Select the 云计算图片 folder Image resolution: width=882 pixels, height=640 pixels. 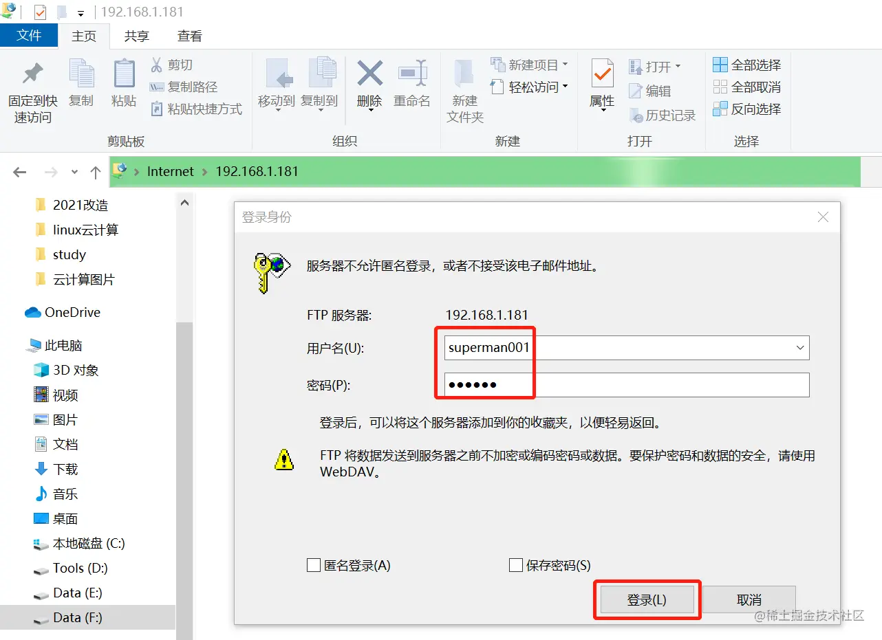click(x=74, y=279)
